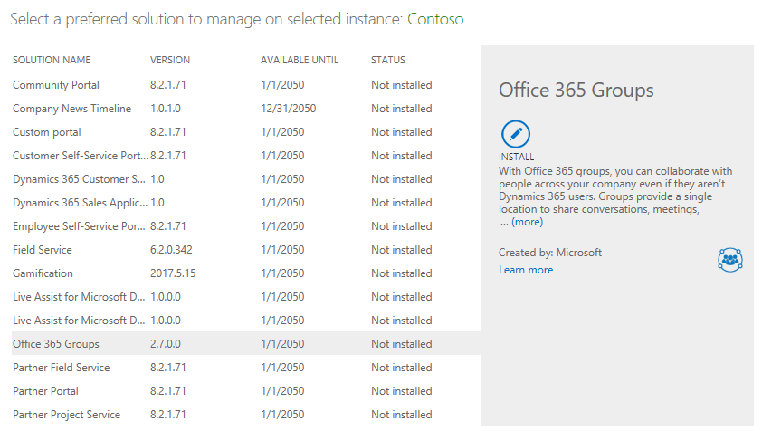Open the Learn more link
Screen dimensions: 762x431
click(526, 270)
